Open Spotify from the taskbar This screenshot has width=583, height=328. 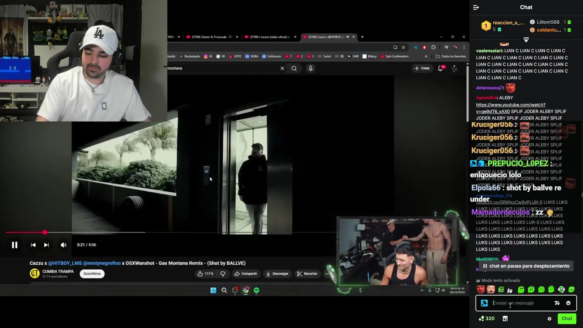(256, 290)
